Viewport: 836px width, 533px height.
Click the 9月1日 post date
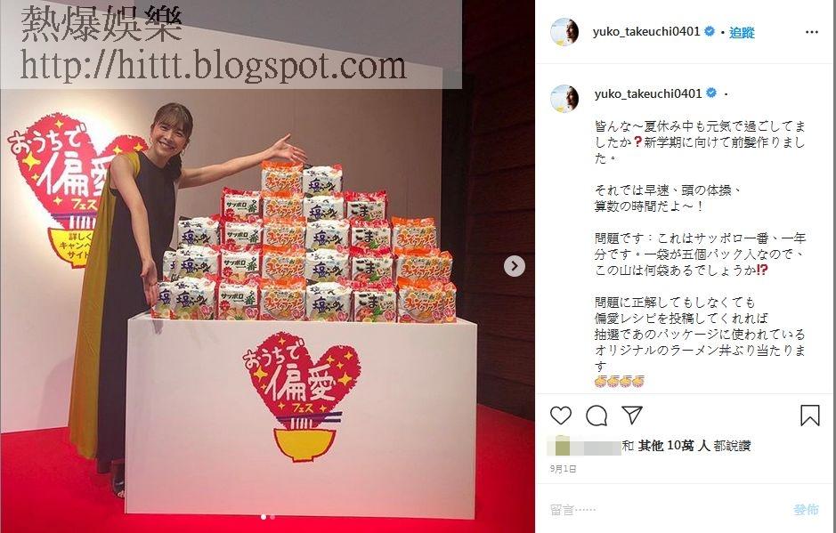click(x=563, y=469)
